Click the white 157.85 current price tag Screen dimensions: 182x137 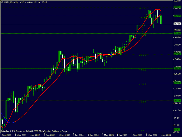click(x=177, y=24)
